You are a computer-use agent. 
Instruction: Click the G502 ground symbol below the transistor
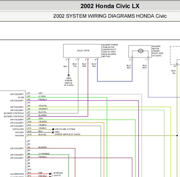69,75
